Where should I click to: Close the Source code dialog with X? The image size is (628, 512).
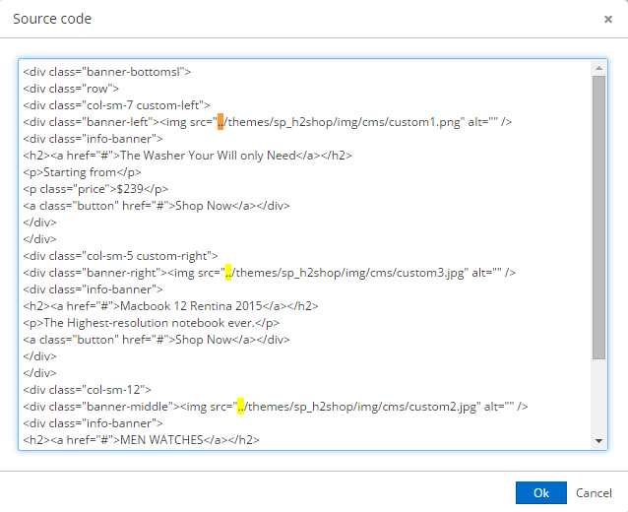click(608, 19)
